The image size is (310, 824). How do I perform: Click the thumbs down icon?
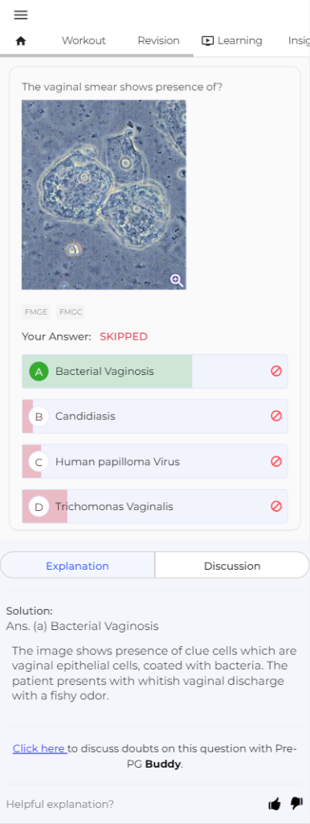(296, 804)
